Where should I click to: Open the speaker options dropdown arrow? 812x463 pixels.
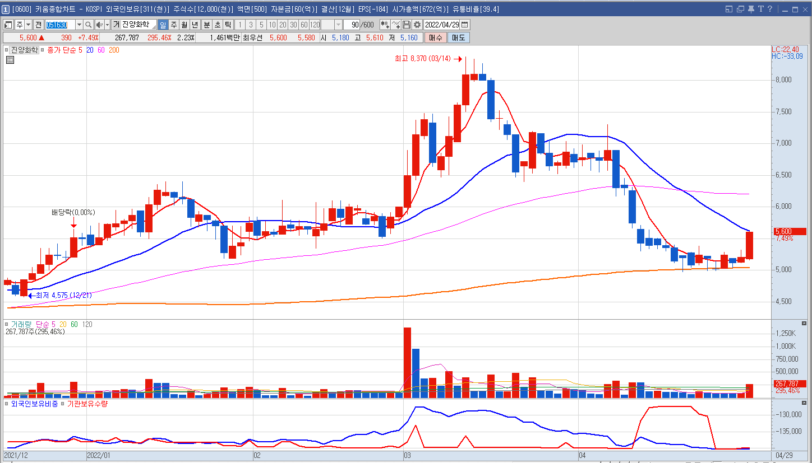click(107, 25)
